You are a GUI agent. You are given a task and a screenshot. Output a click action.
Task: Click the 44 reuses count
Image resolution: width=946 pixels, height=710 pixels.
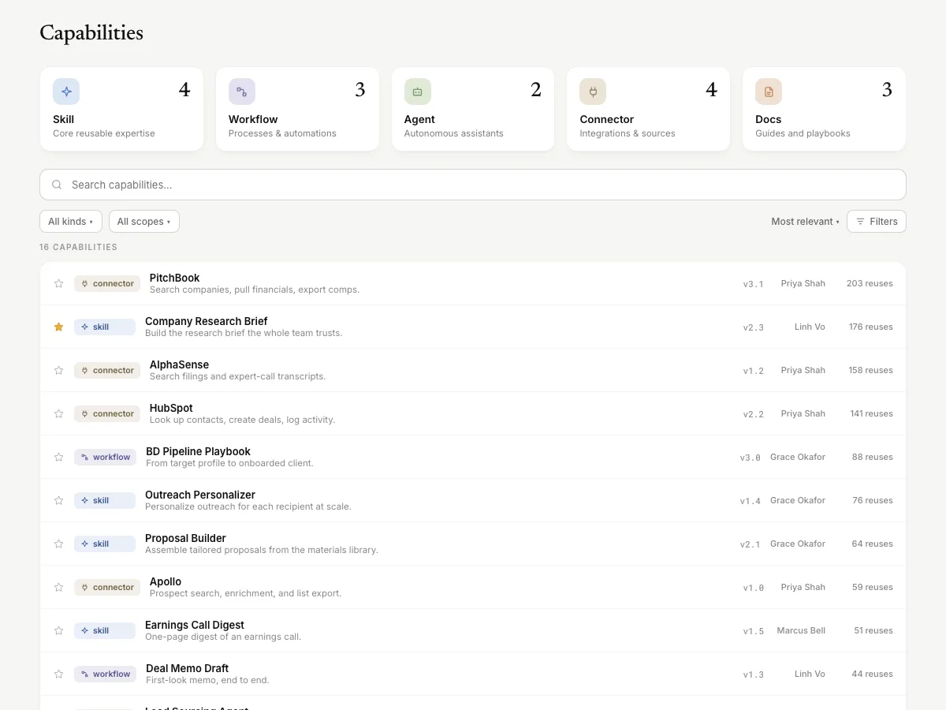(x=873, y=674)
